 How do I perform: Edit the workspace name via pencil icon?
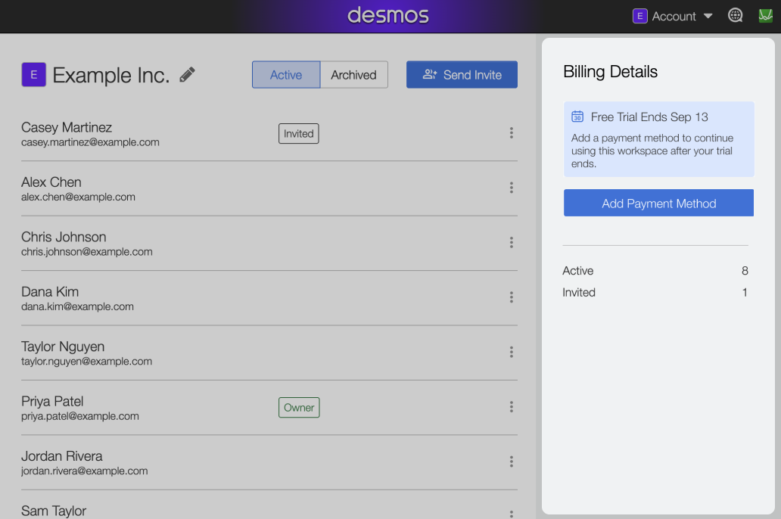pos(187,75)
